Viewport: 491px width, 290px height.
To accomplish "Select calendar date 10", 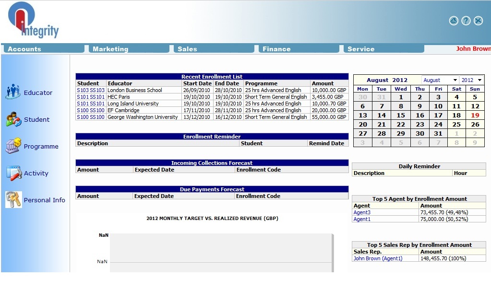I will (438, 106).
